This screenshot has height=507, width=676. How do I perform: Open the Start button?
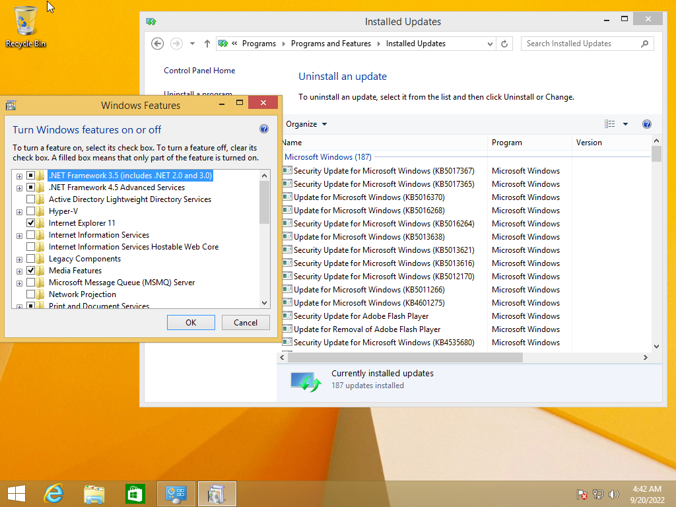[17, 494]
